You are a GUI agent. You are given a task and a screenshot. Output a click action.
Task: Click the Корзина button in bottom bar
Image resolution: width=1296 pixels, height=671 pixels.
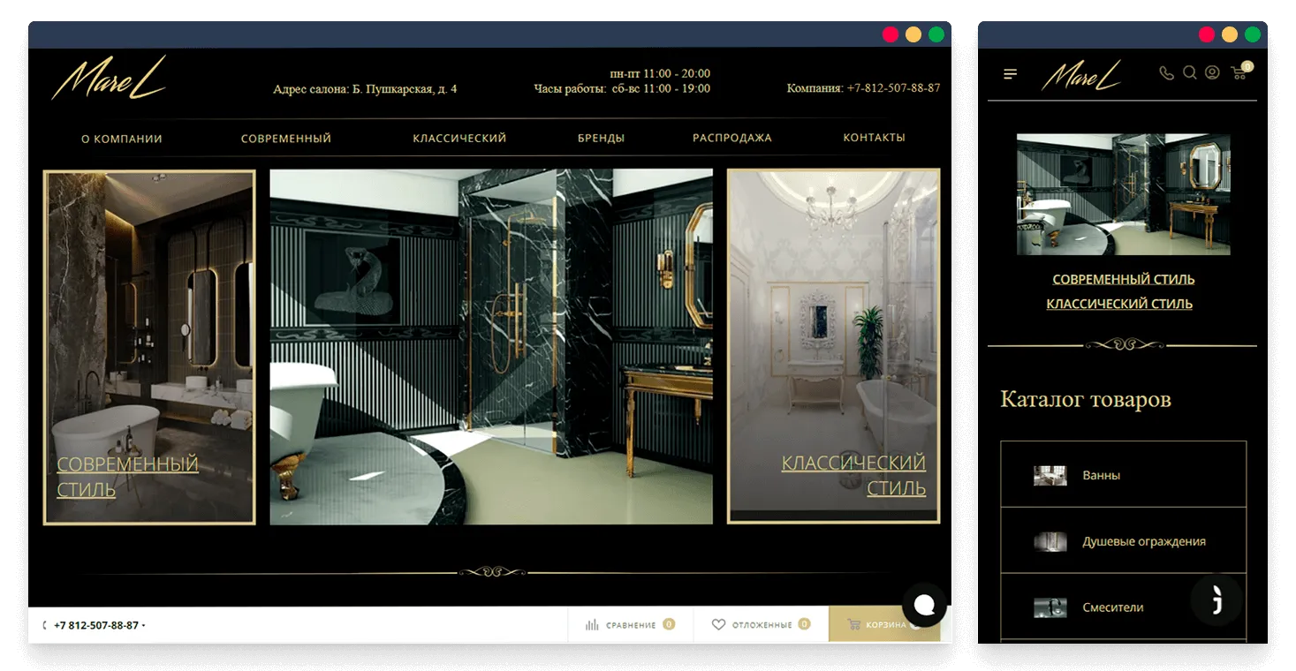point(883,625)
